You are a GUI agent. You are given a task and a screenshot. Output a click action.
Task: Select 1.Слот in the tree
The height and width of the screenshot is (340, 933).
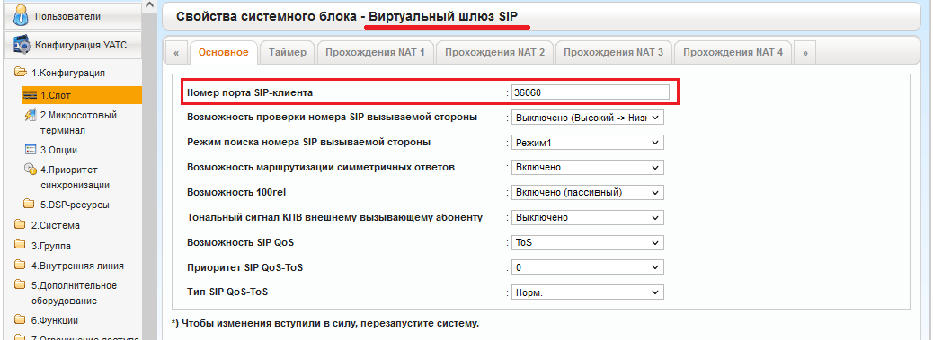[x=82, y=95]
